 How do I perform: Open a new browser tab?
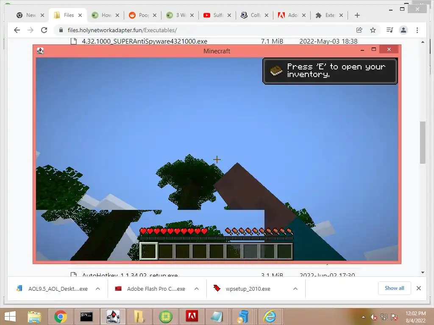[x=357, y=15]
